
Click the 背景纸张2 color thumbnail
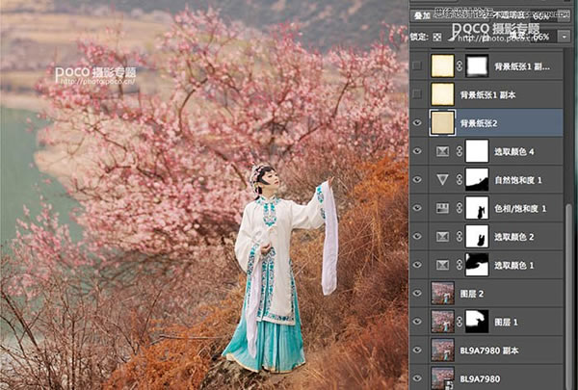443,122
